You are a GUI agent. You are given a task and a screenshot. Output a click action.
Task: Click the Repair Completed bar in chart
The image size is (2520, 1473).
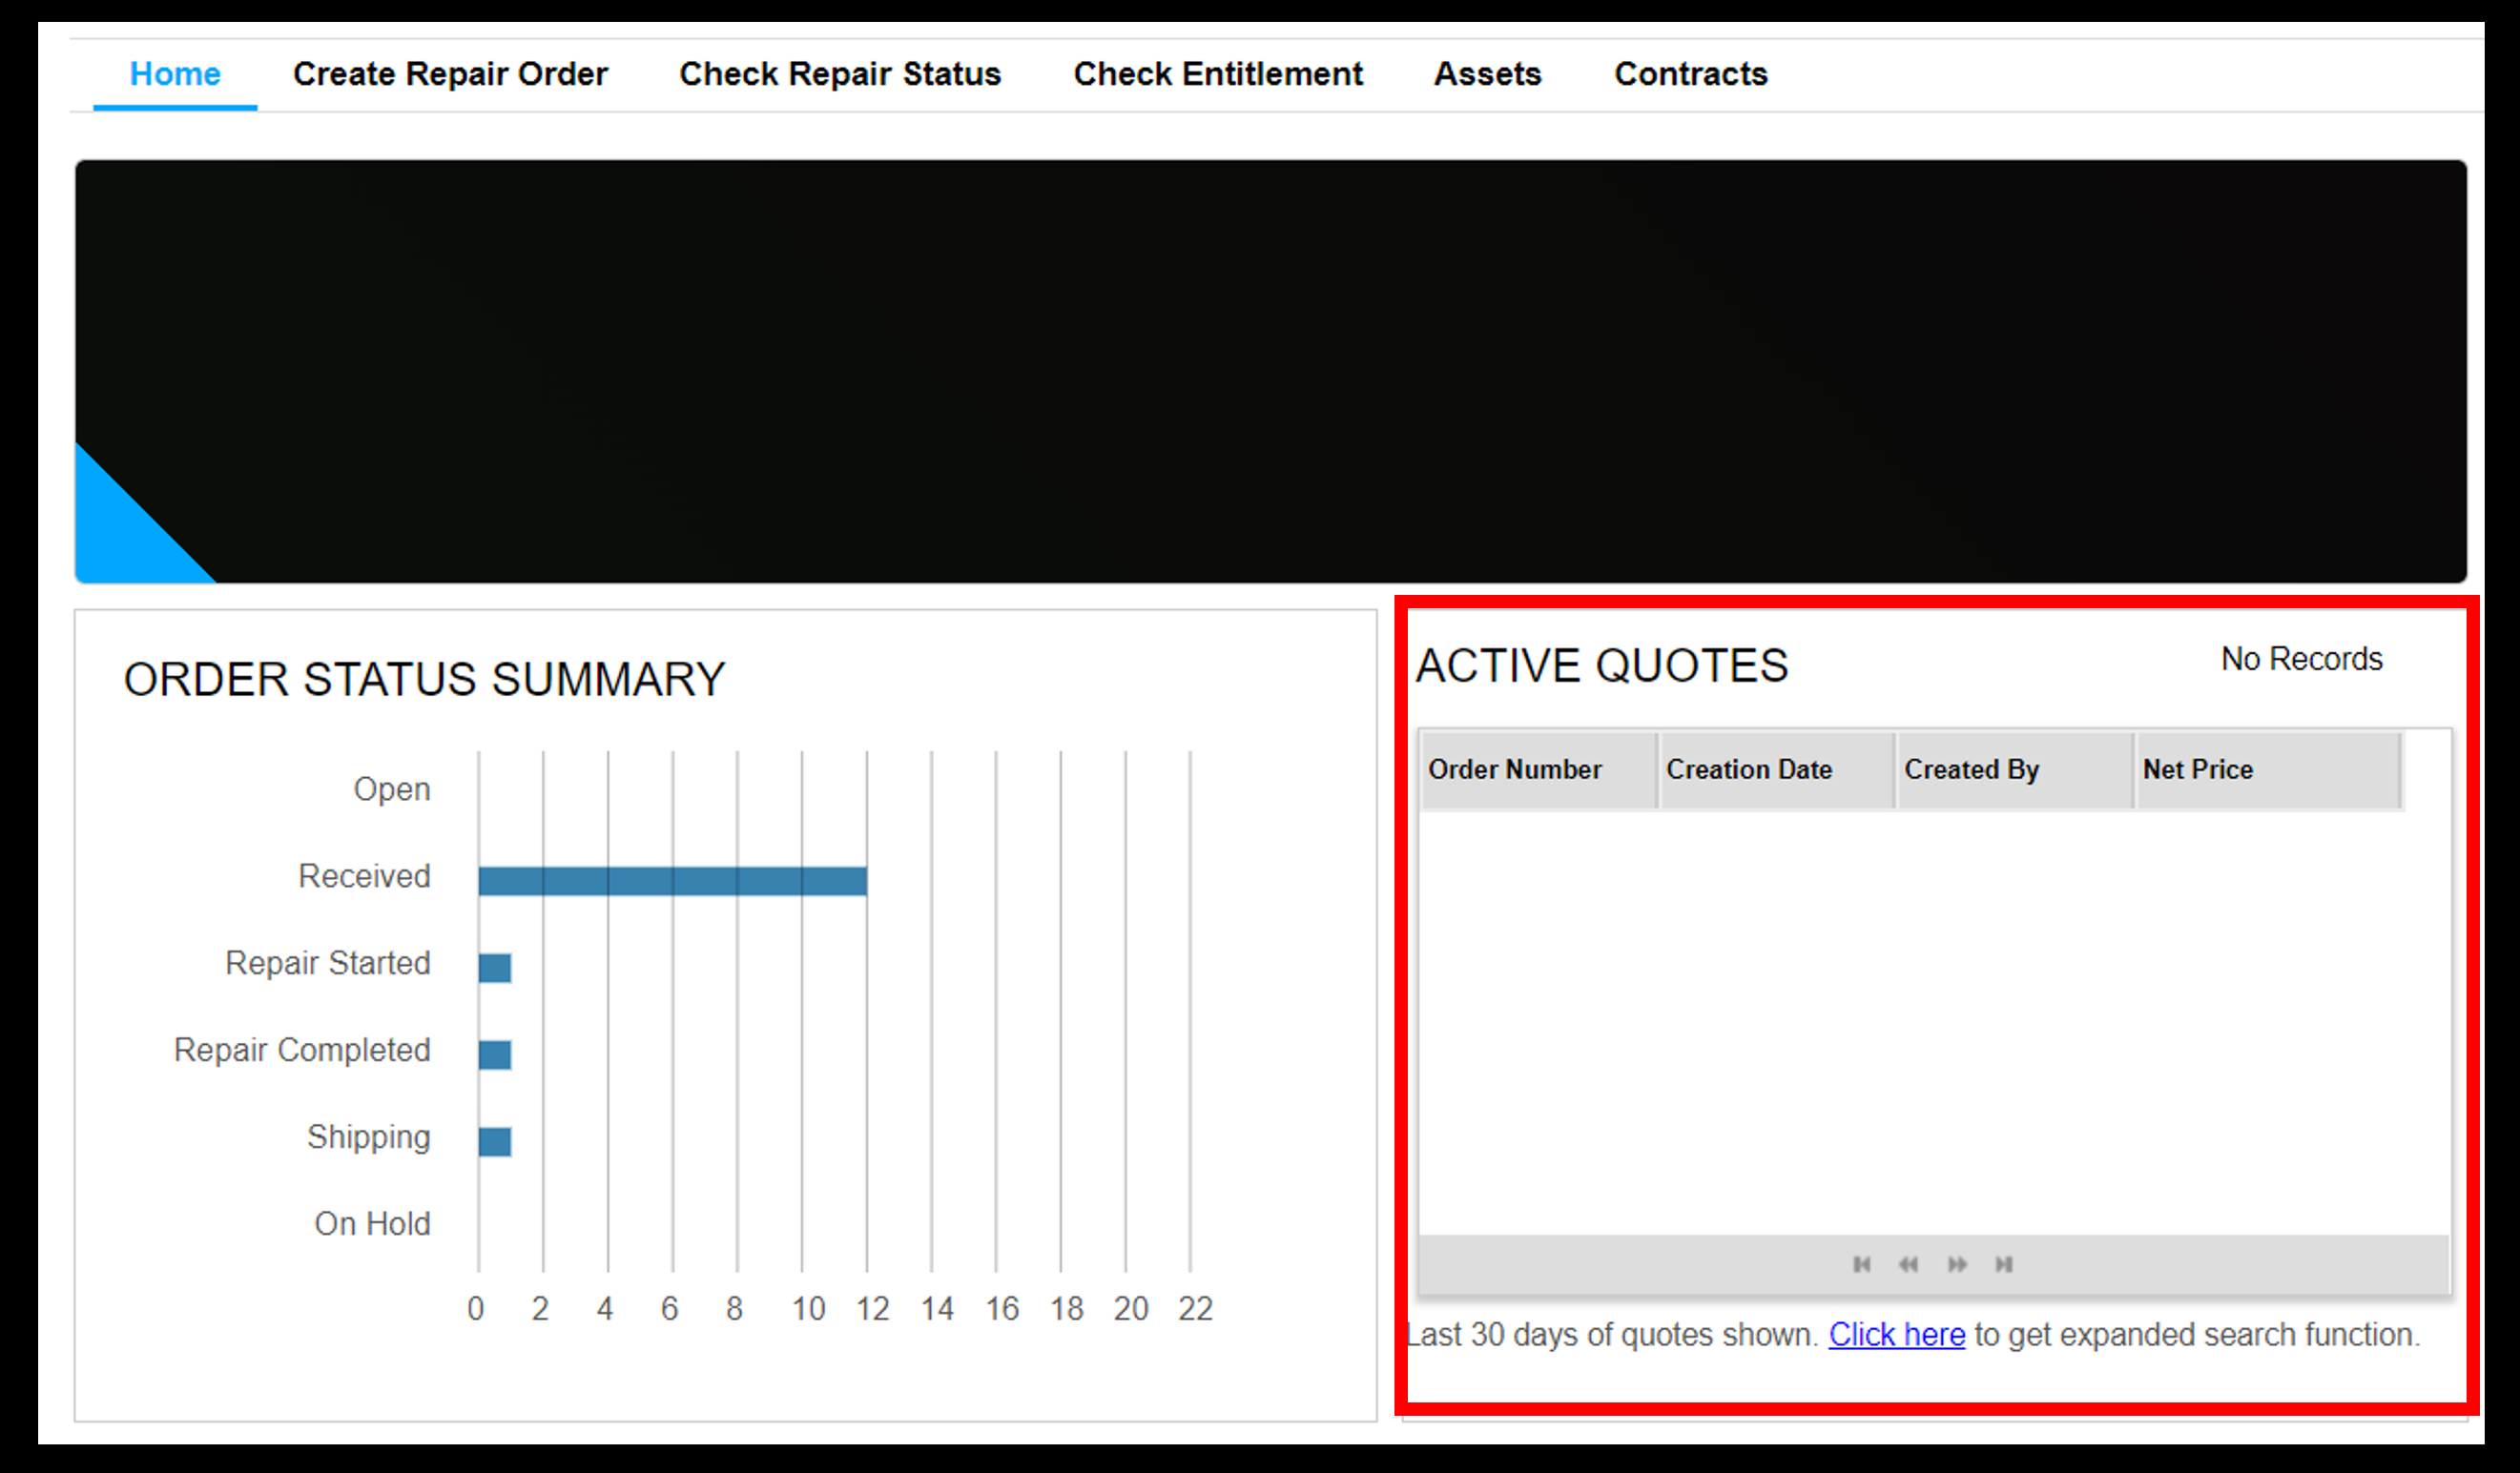click(x=495, y=1055)
